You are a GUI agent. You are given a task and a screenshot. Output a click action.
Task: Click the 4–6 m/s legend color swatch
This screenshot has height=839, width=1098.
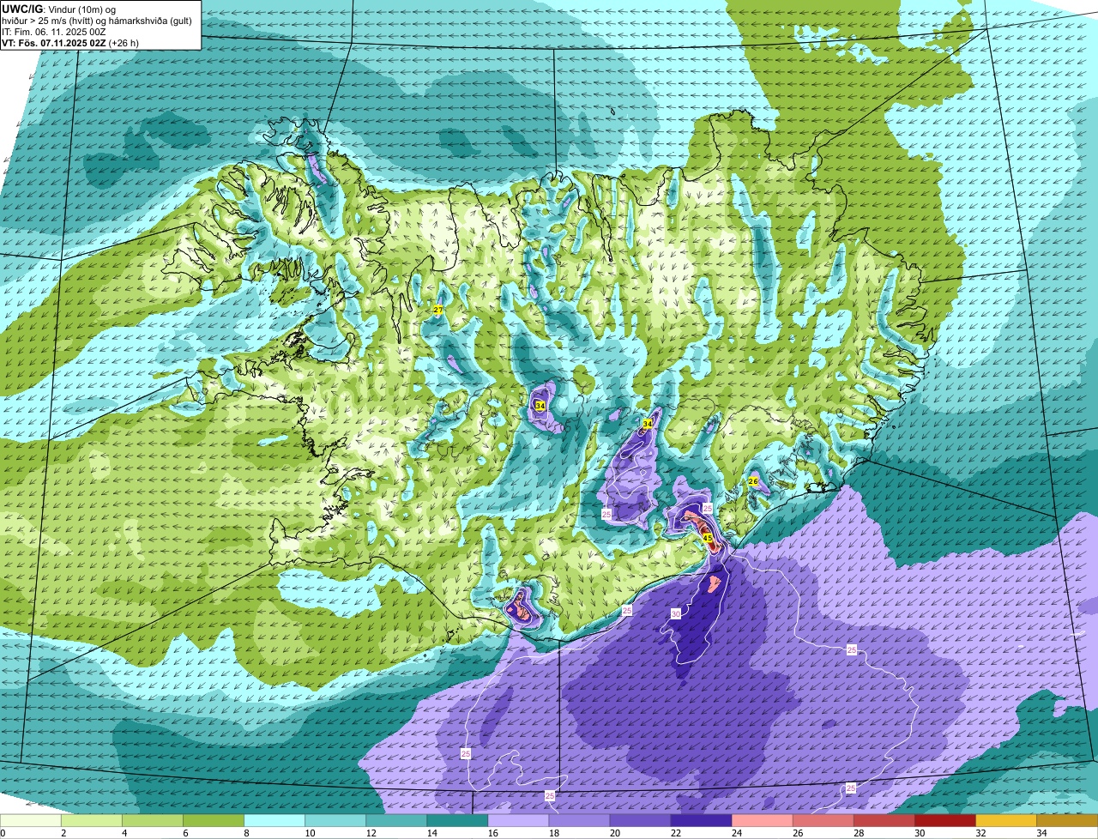click(153, 820)
